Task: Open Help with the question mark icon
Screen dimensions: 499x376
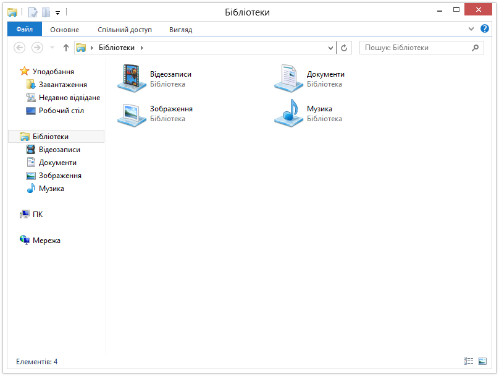Action: click(484, 28)
